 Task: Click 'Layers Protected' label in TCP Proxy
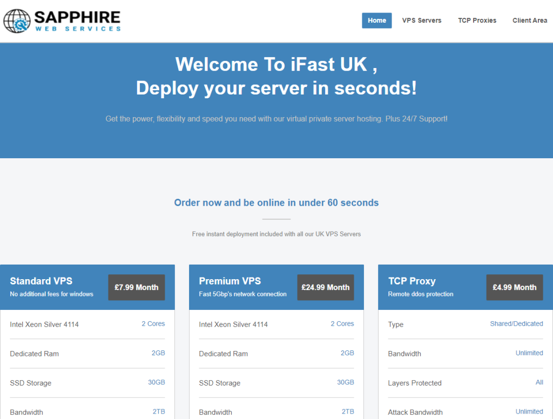click(x=414, y=383)
